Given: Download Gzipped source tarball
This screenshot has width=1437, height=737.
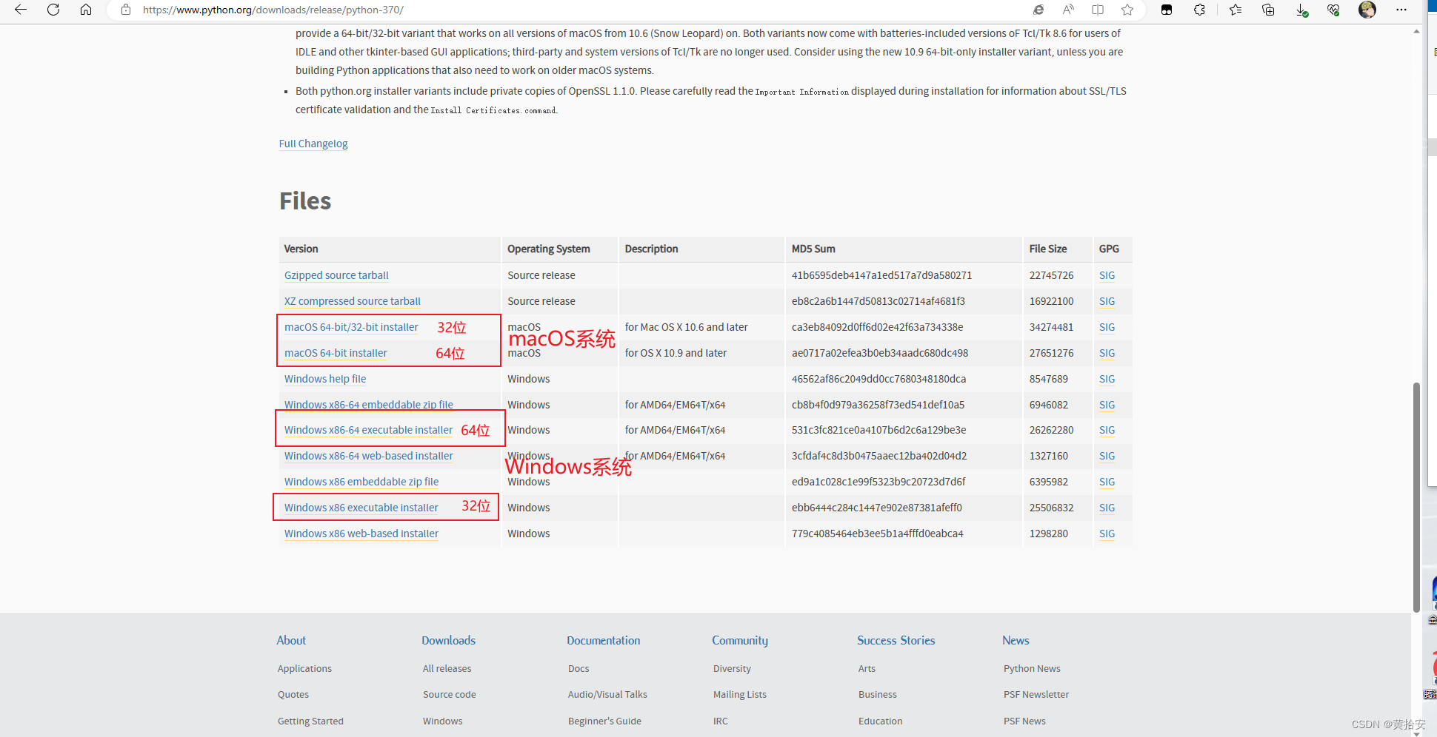Looking at the screenshot, I should [x=336, y=275].
